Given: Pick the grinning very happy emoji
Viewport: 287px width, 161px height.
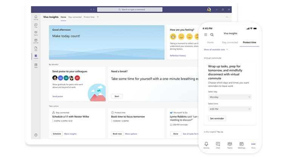Looking at the screenshot, I should point(173,36).
